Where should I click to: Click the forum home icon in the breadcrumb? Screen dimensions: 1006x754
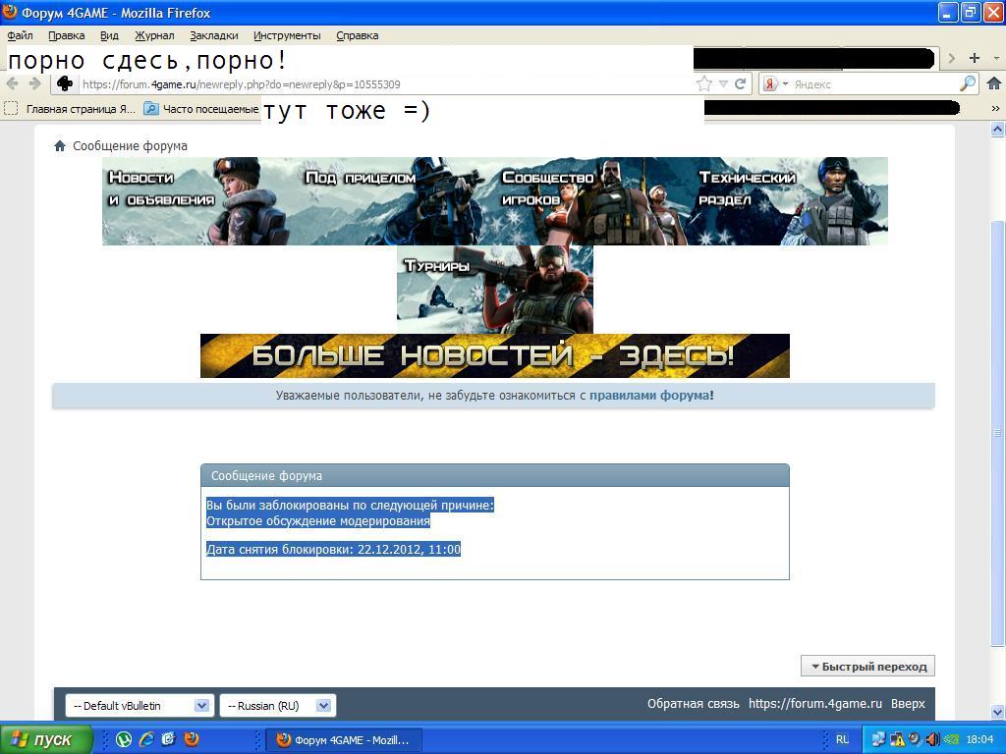(60, 146)
